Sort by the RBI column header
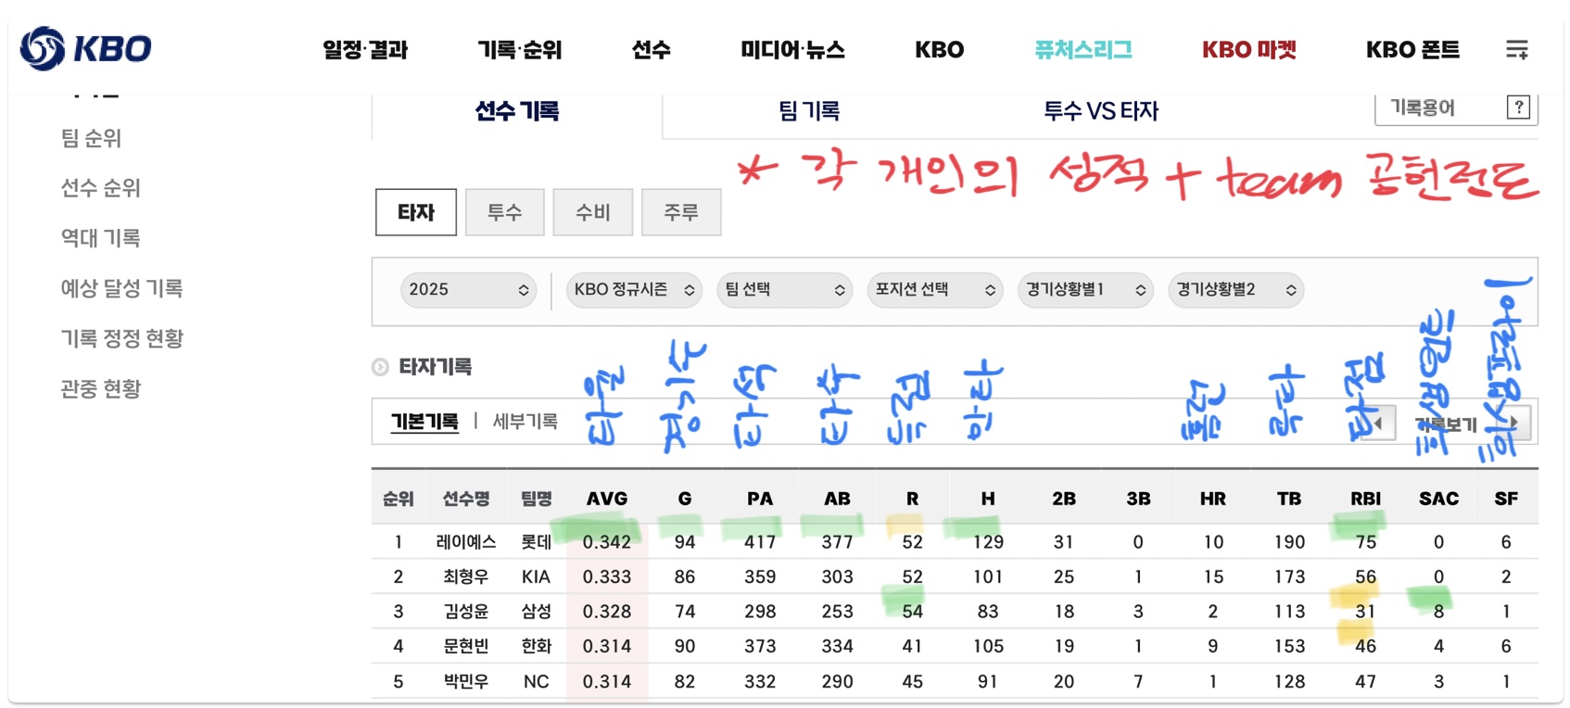 click(1365, 499)
